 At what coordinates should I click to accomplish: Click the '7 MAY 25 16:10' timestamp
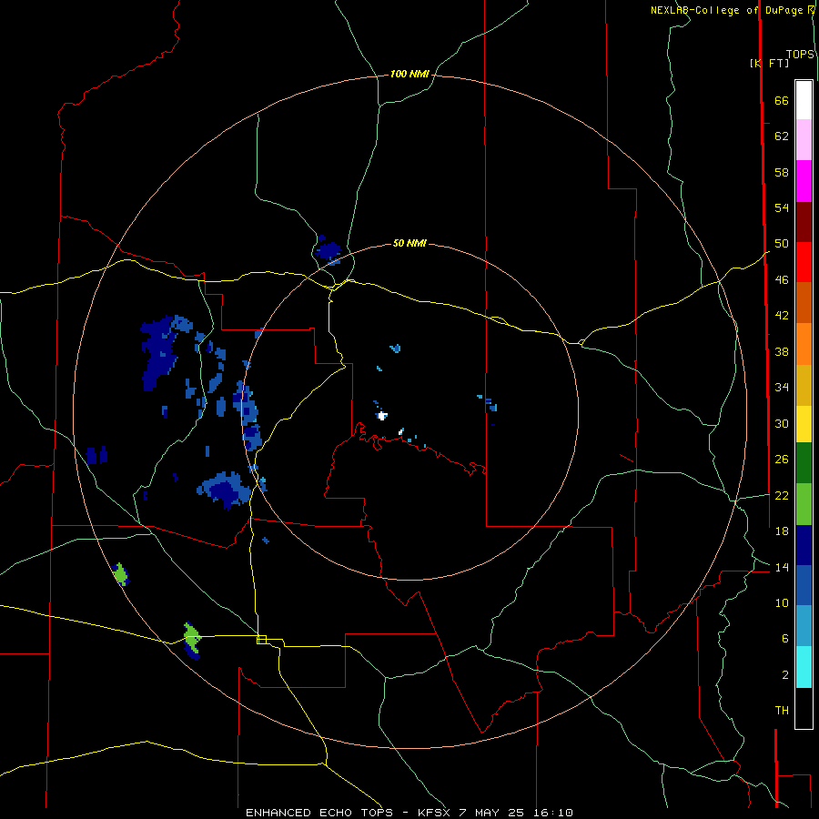point(516,813)
